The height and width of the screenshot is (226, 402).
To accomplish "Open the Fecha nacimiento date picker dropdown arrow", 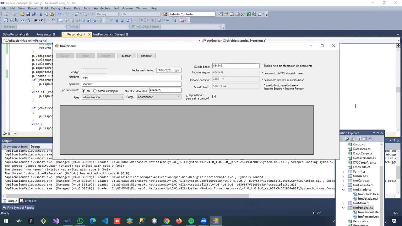I will tap(179, 70).
